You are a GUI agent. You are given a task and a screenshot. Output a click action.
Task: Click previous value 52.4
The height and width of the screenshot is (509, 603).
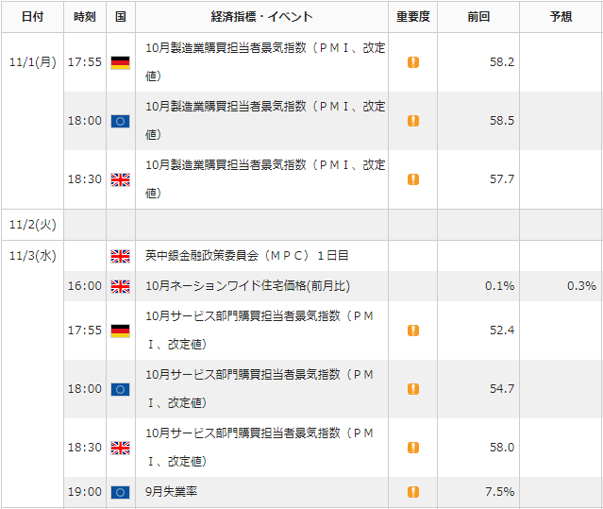coord(502,331)
